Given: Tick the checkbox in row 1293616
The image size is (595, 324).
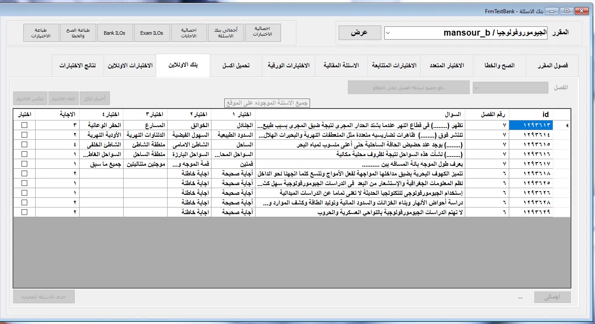Looking at the screenshot, I should 24,154.
